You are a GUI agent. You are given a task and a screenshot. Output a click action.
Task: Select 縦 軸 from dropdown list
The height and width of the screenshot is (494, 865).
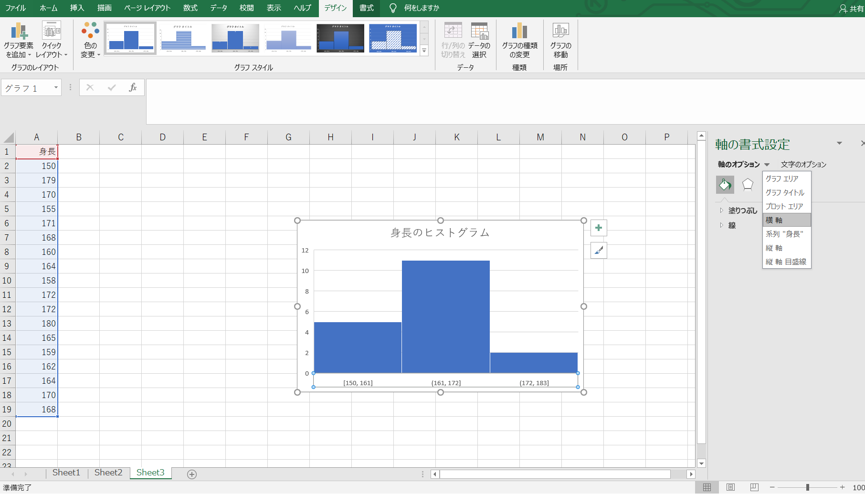pos(787,248)
